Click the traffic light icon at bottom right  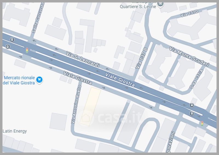[x=202, y=124]
